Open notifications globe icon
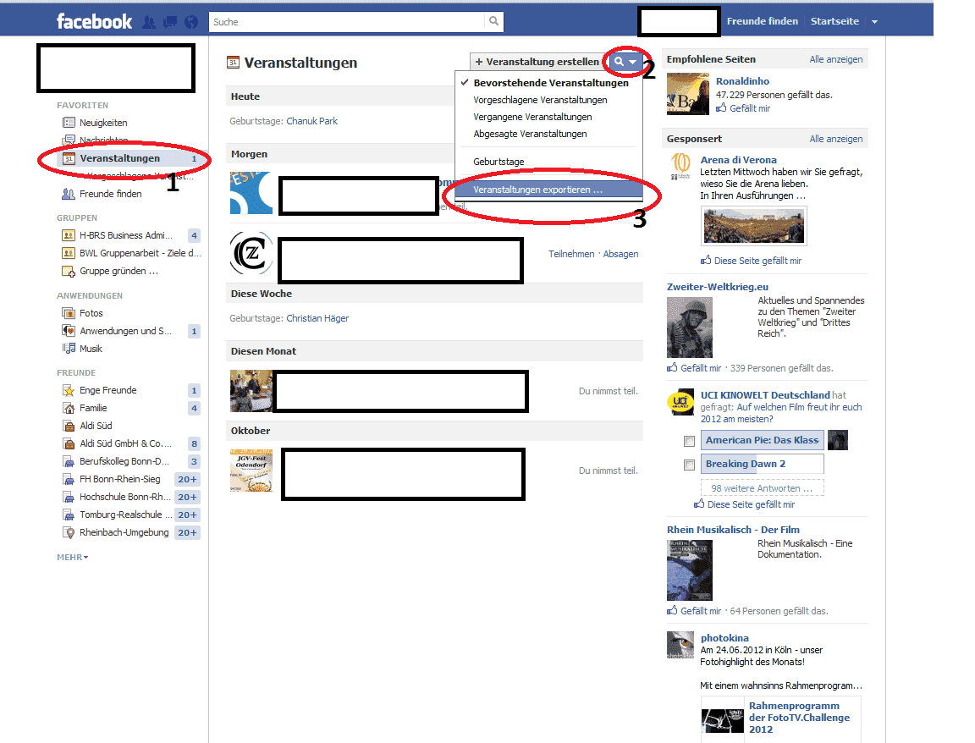Viewport: 975px width, 743px height. (x=191, y=22)
